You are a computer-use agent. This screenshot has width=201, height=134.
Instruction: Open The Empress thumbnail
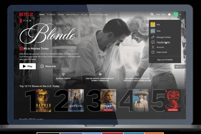coord(76,100)
